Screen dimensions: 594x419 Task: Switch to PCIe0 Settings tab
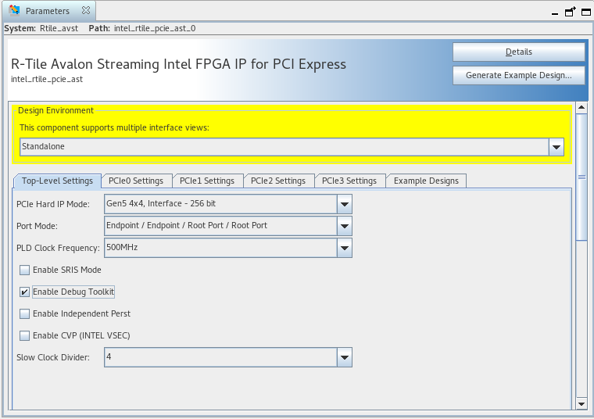136,181
